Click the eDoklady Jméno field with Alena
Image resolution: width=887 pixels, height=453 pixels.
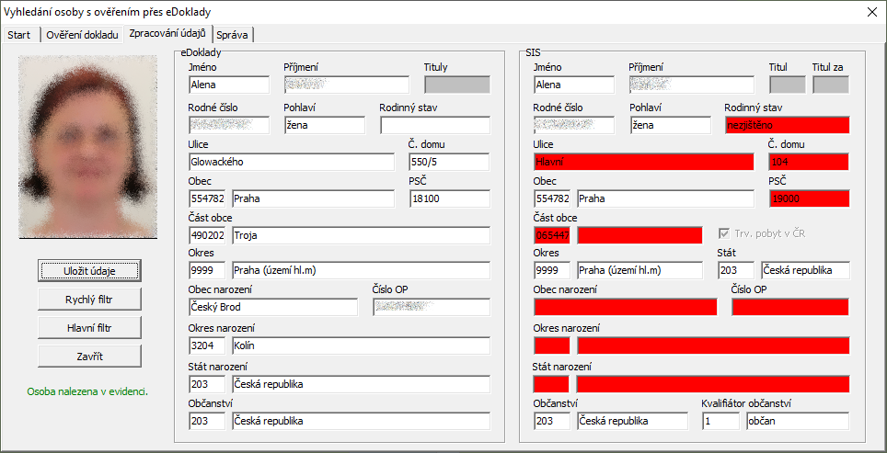(228, 85)
